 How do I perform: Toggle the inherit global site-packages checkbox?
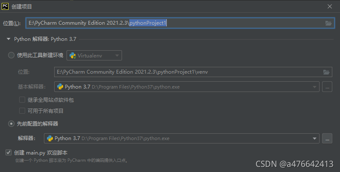pyautogui.click(x=22, y=100)
